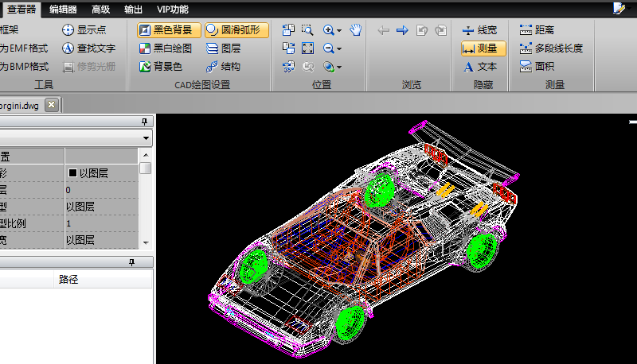
Task: Click the rotate 35° icon
Action: coord(288,67)
